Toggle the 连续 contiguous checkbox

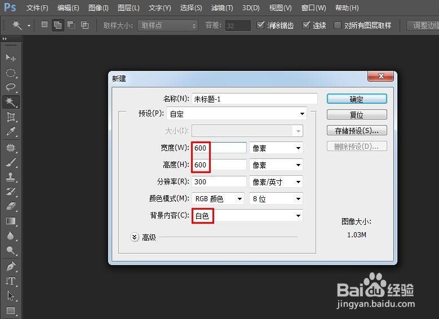[x=307, y=25]
